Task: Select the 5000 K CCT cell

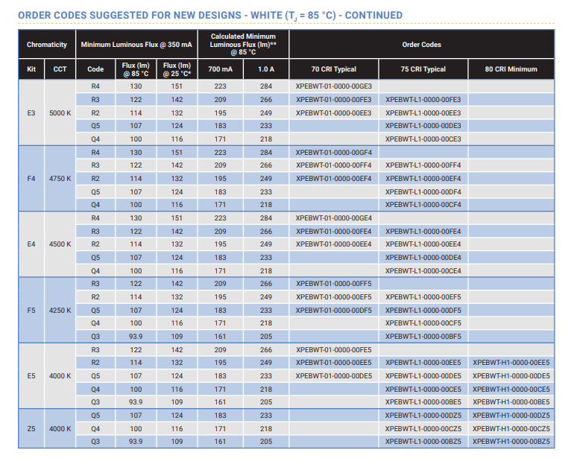Action: pyautogui.click(x=60, y=113)
